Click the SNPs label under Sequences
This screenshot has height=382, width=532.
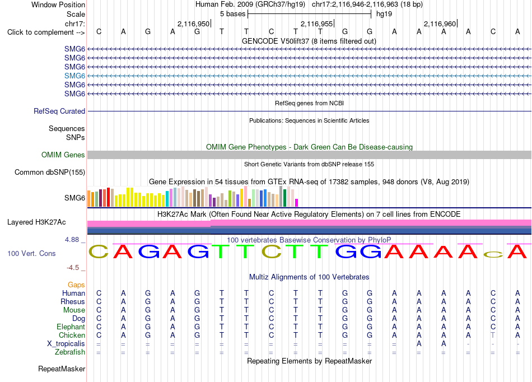click(x=76, y=137)
